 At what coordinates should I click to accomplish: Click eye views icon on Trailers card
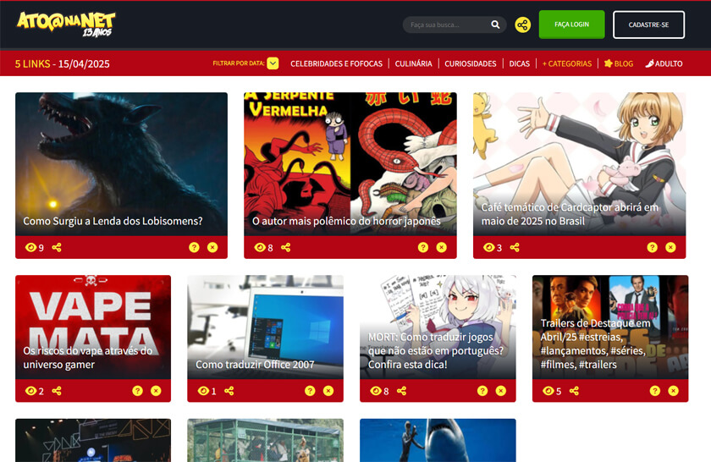[548, 391]
